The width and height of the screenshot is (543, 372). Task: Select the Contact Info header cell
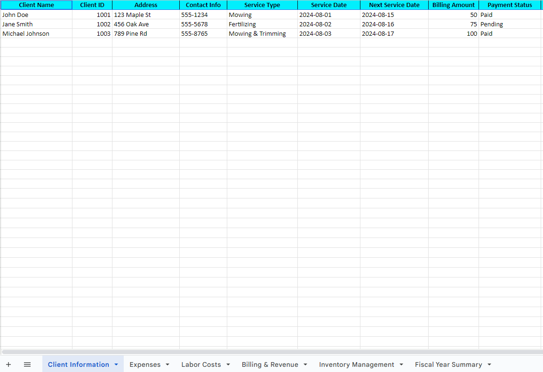point(203,5)
